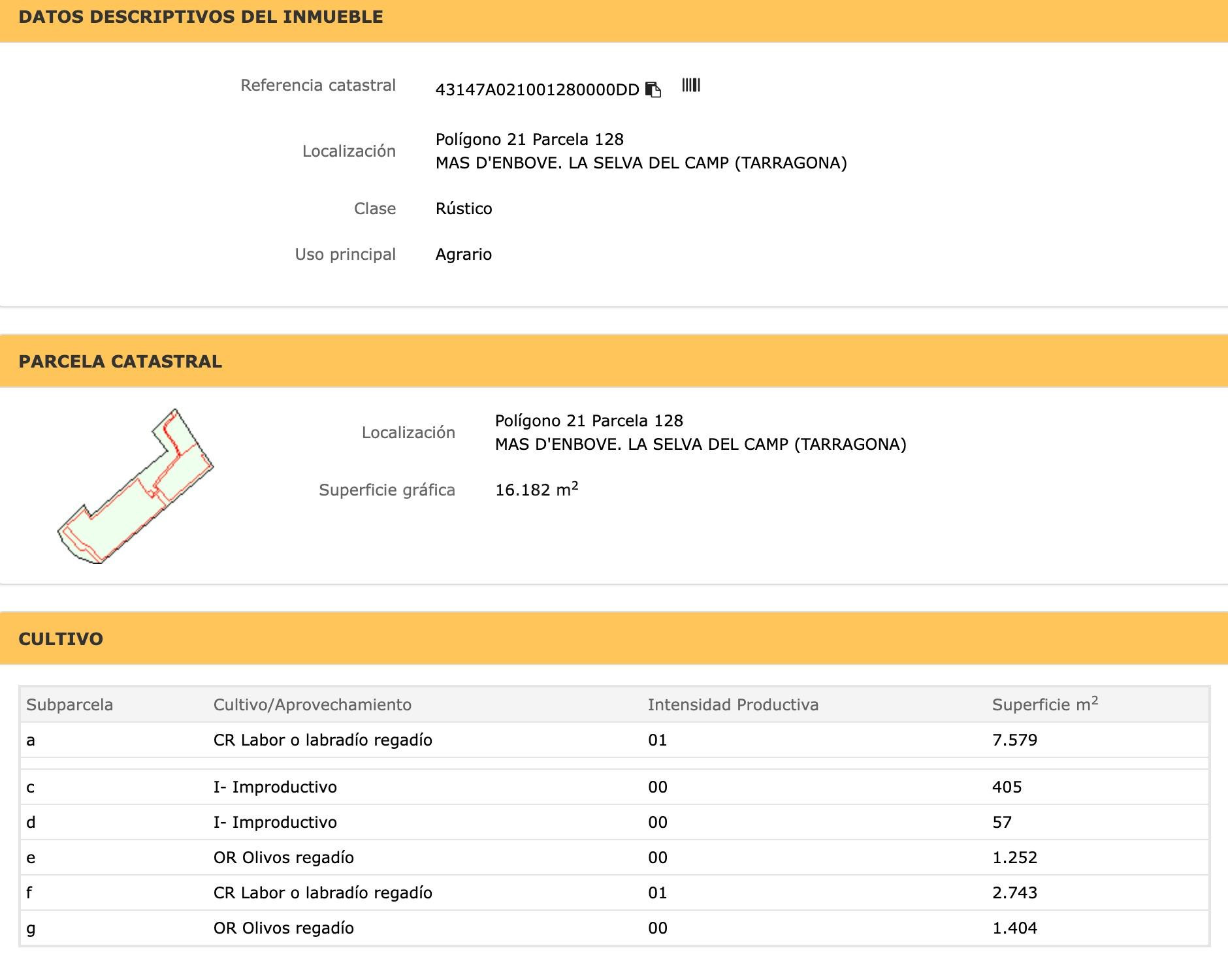
Task: Click the 'Agrario' main use value
Action: (x=464, y=255)
